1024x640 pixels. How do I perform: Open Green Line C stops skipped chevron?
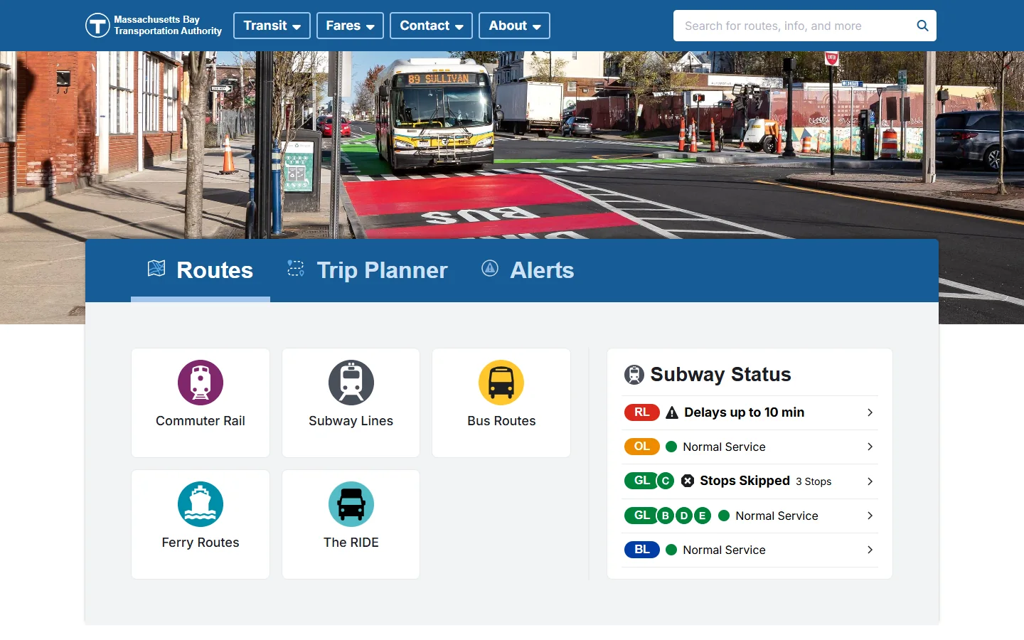870,481
